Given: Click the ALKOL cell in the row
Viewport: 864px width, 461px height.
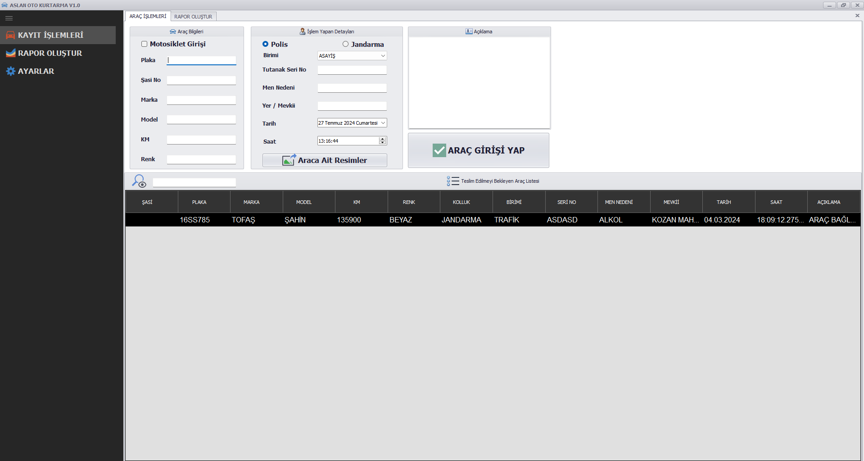Looking at the screenshot, I should tap(624, 220).
